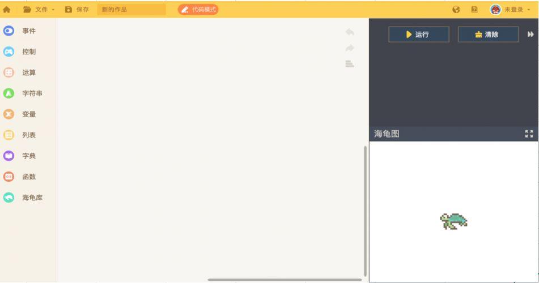Open the 控制 control block category

20,52
